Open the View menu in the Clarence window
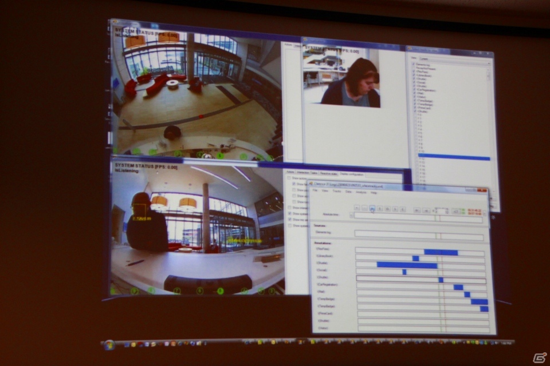550x366 pixels. (325, 191)
